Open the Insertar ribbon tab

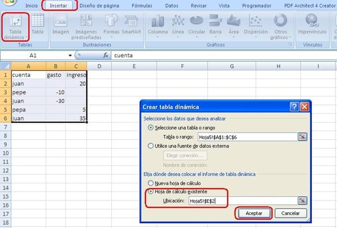pyautogui.click(x=58, y=6)
